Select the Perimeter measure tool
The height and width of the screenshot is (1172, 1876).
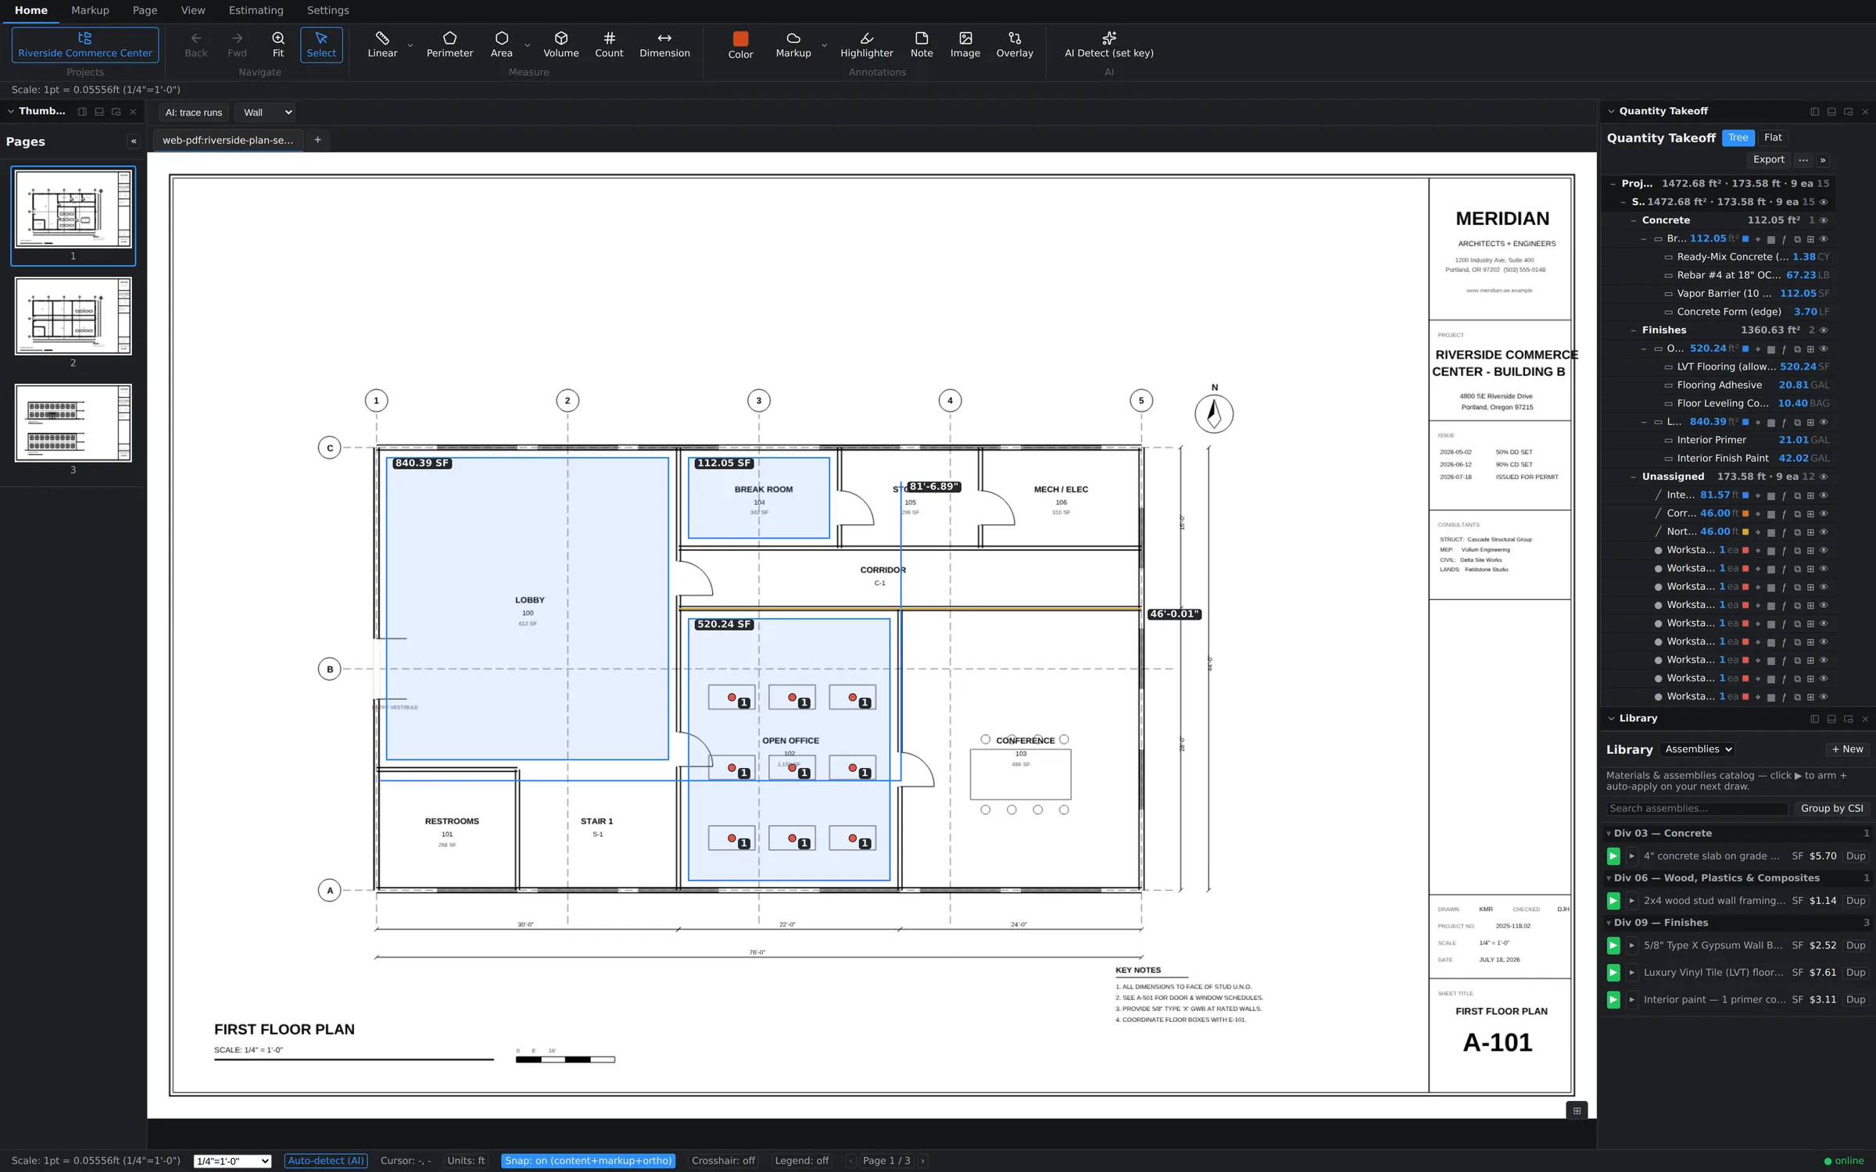point(449,45)
